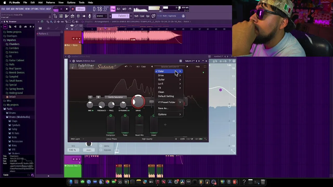Add a new modulation source plus icon
This screenshot has height=187, width=333.
pos(165,125)
